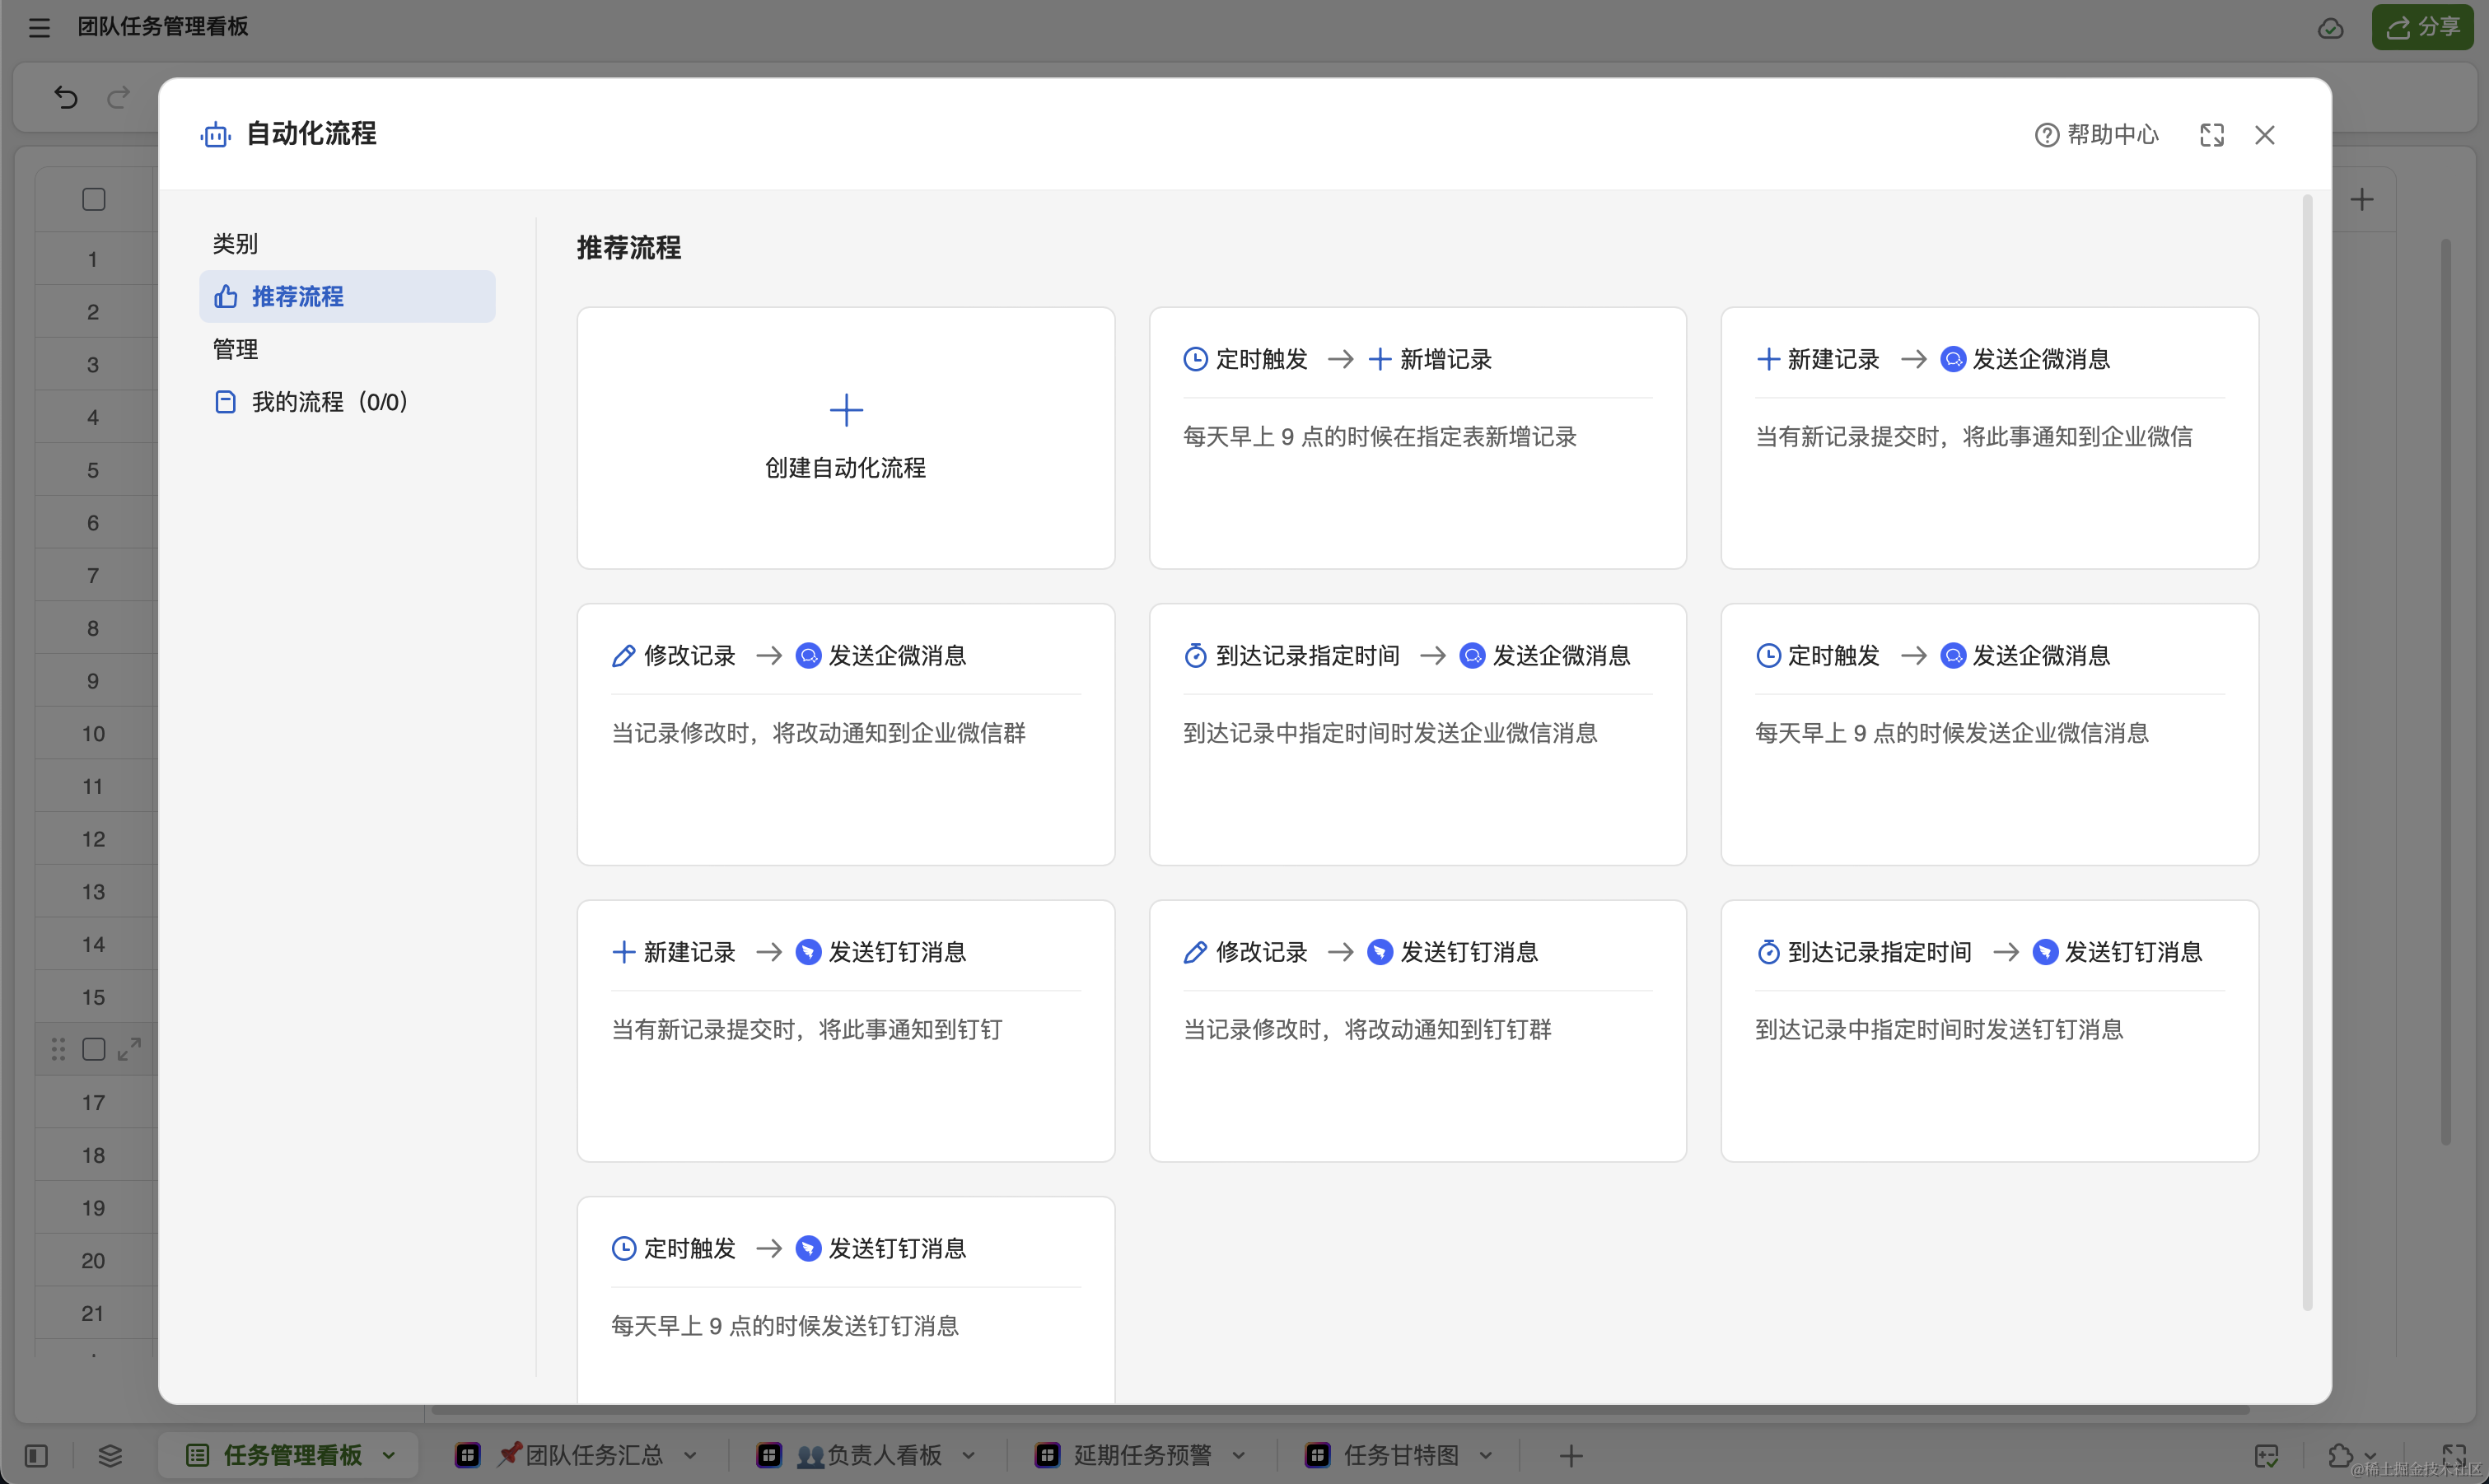
Task: Switch to the 任务甘特图 tab
Action: [1400, 1455]
